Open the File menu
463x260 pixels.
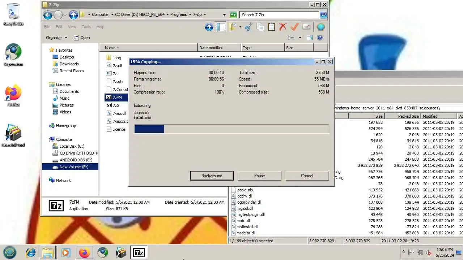coord(47,27)
